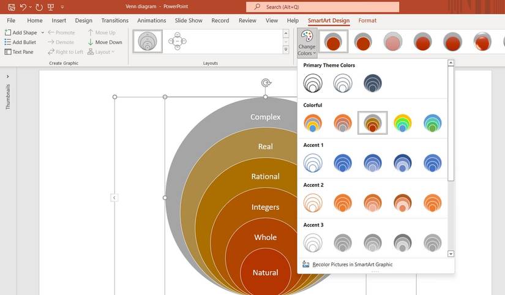The width and height of the screenshot is (505, 295).
Task: Pick fifth Colorful blue-green option
Action: point(433,122)
